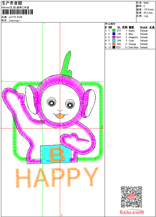This screenshot has width=156, height=217.
Task: Click 'Default' brand in the Orange row
Action: 144,44
